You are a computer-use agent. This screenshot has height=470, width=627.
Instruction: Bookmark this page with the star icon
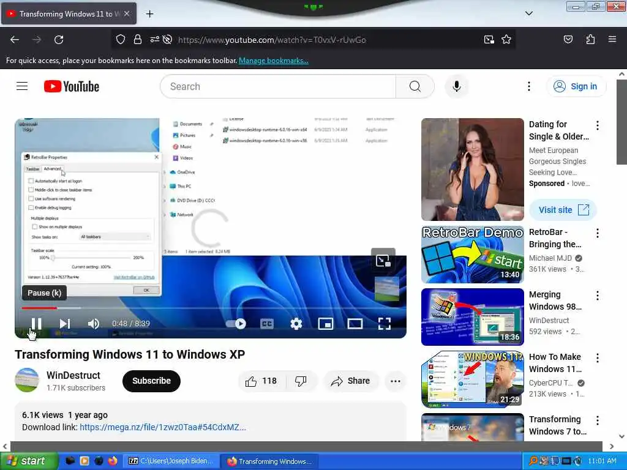point(506,40)
